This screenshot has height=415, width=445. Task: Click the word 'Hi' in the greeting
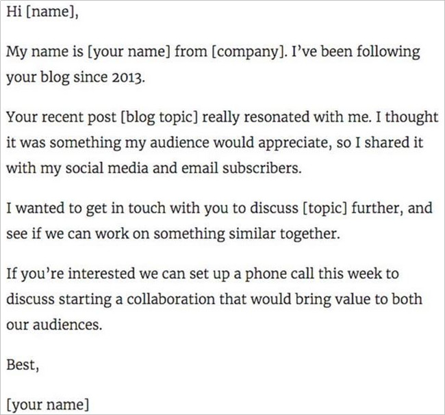(x=14, y=12)
